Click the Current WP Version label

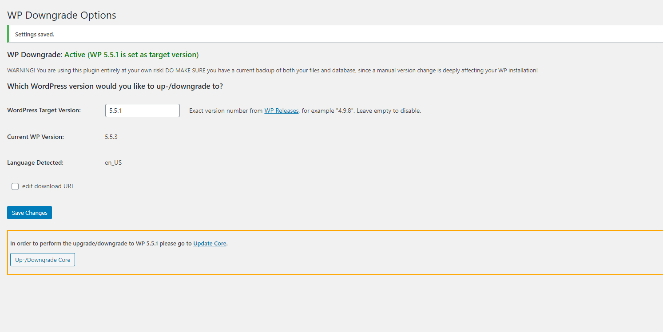click(36, 137)
